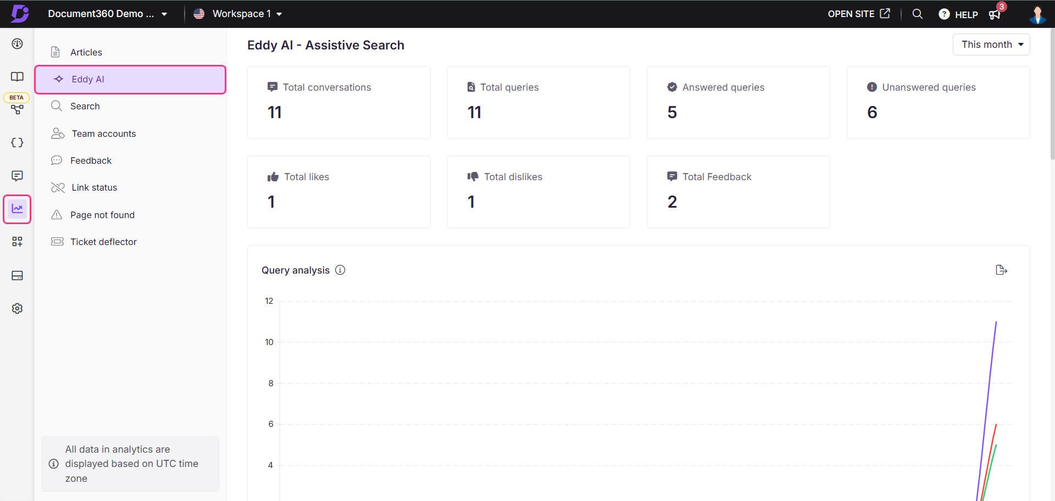Viewport: 1055px width, 501px height.
Task: Click the exclamation icon on Unanswered queries
Action: [x=872, y=87]
